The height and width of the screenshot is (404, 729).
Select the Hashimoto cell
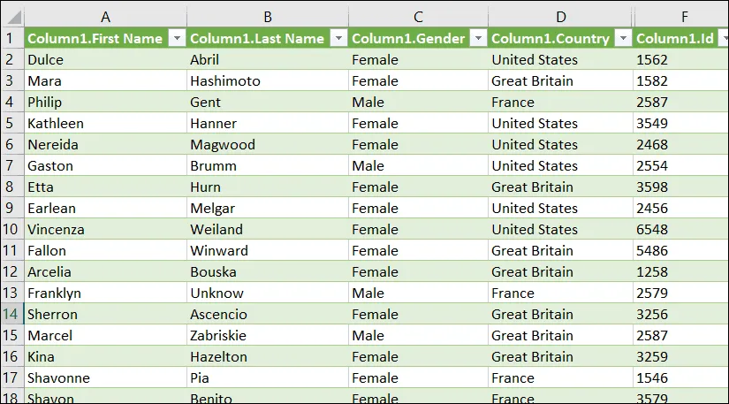point(267,80)
